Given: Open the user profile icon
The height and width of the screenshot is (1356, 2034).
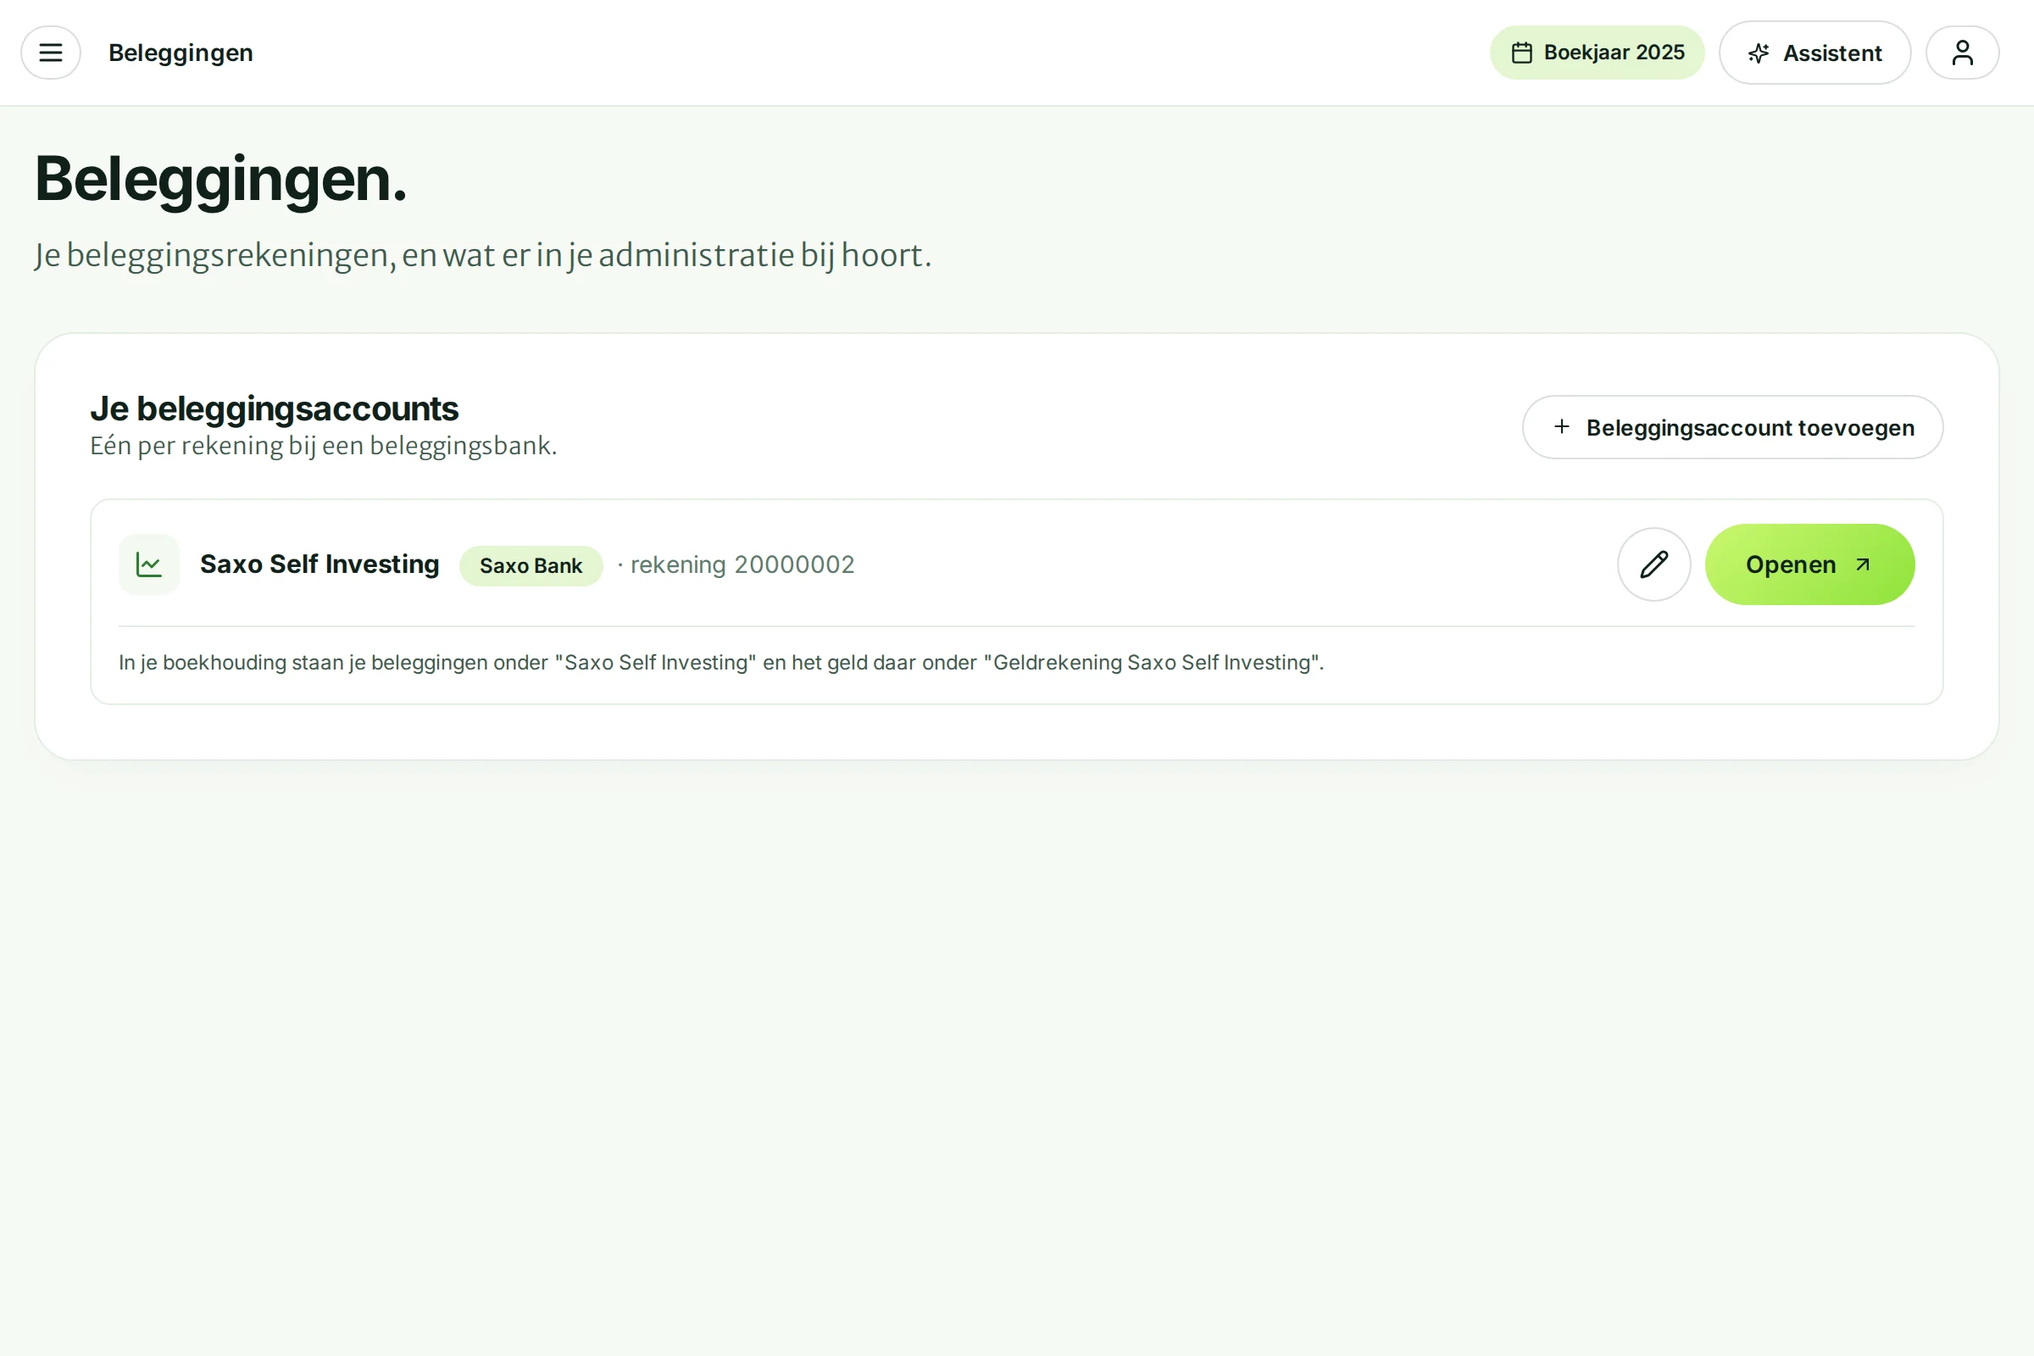Looking at the screenshot, I should (x=1962, y=53).
